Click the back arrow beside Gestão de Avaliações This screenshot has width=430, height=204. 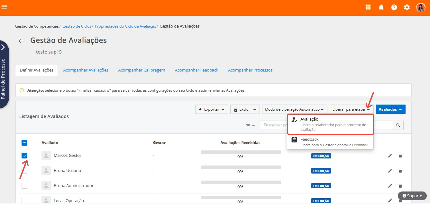(22, 41)
